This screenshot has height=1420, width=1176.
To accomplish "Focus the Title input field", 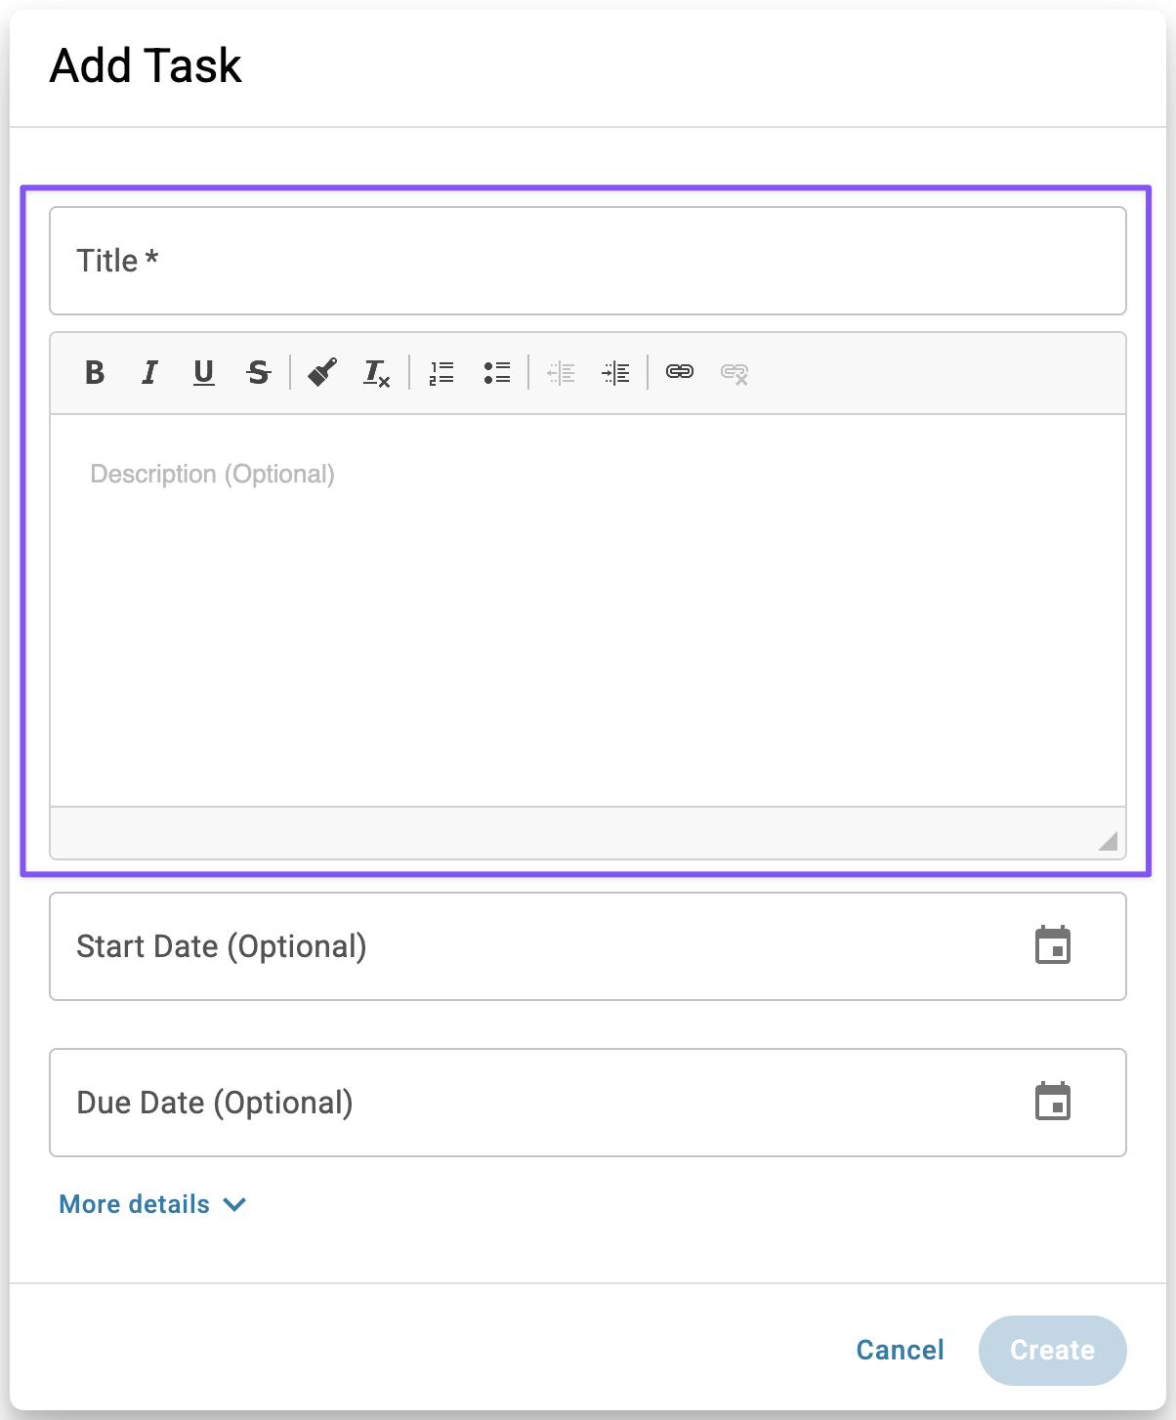I will (586, 261).
